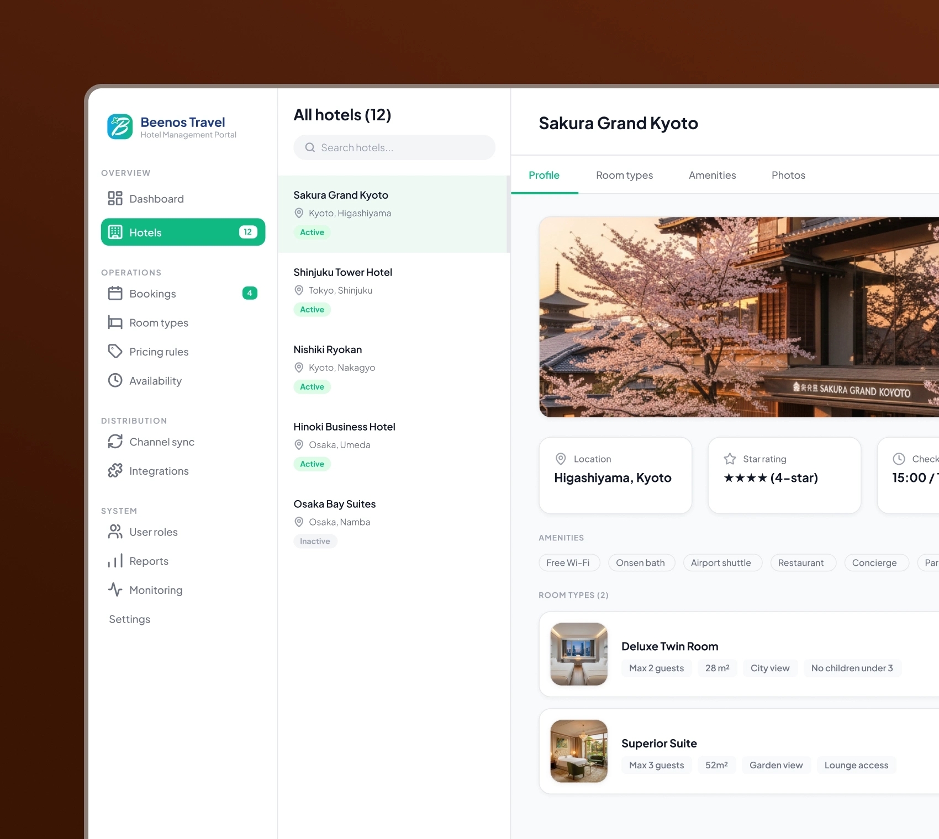
Task: Click the User roles people icon
Action: click(x=115, y=532)
